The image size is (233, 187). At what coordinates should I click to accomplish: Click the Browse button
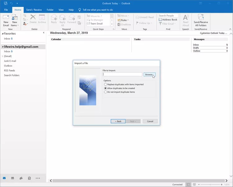149,74
